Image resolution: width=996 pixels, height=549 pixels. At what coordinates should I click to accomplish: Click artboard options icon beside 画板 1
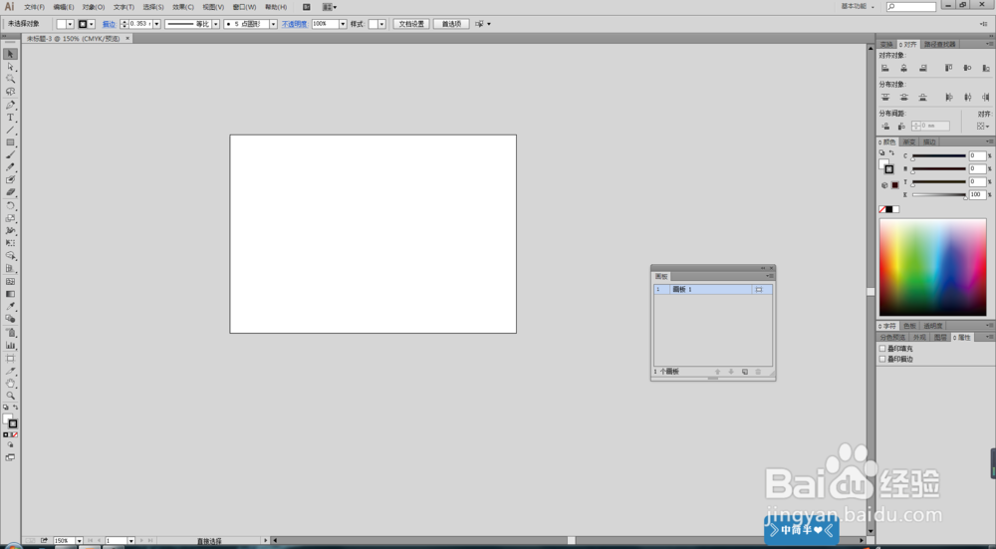(x=758, y=289)
